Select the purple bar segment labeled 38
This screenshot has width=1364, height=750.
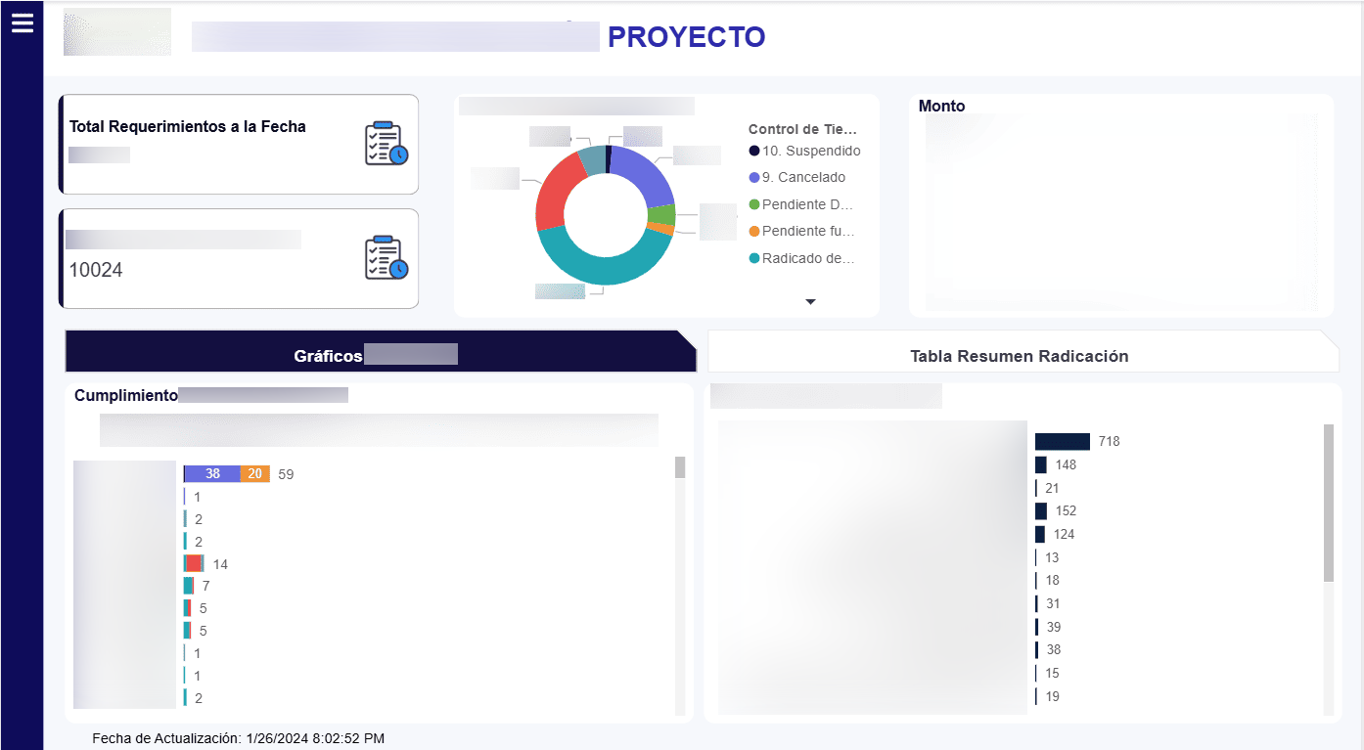[x=212, y=474]
